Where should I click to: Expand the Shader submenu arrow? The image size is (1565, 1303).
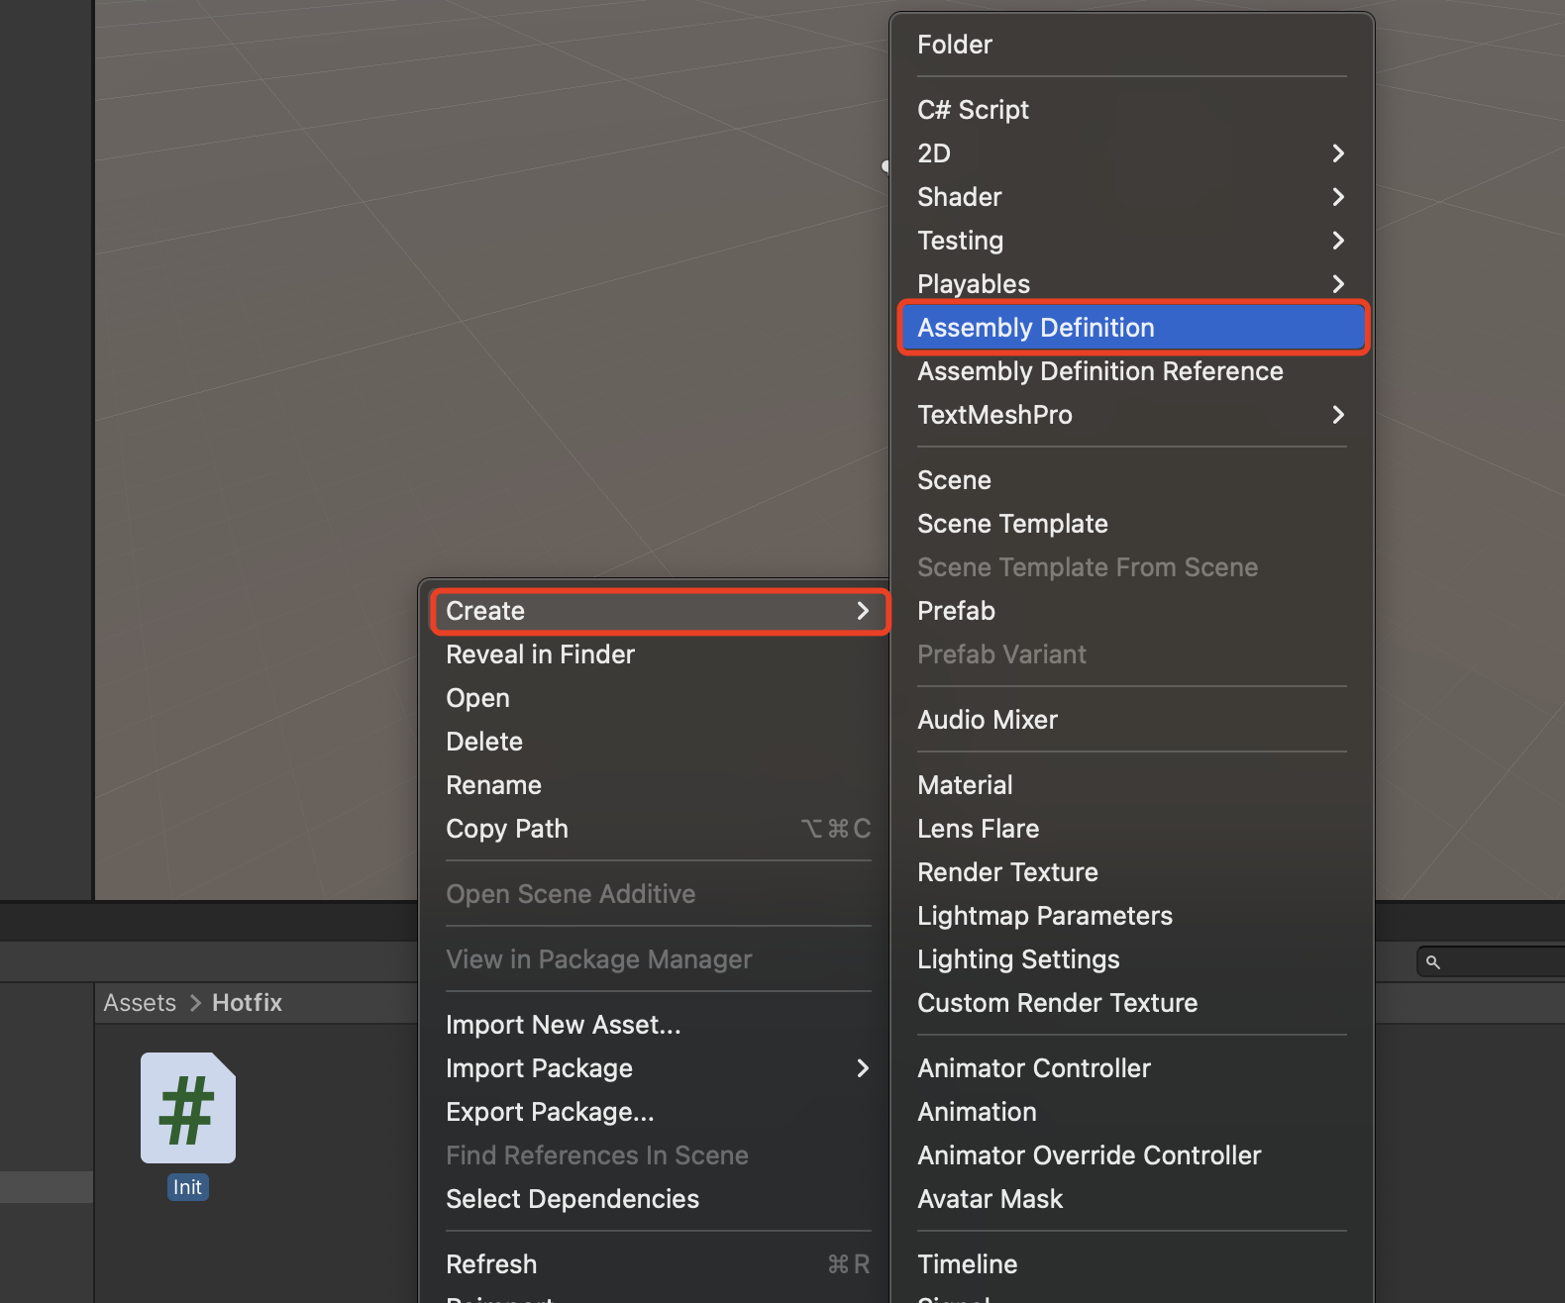point(1338,197)
